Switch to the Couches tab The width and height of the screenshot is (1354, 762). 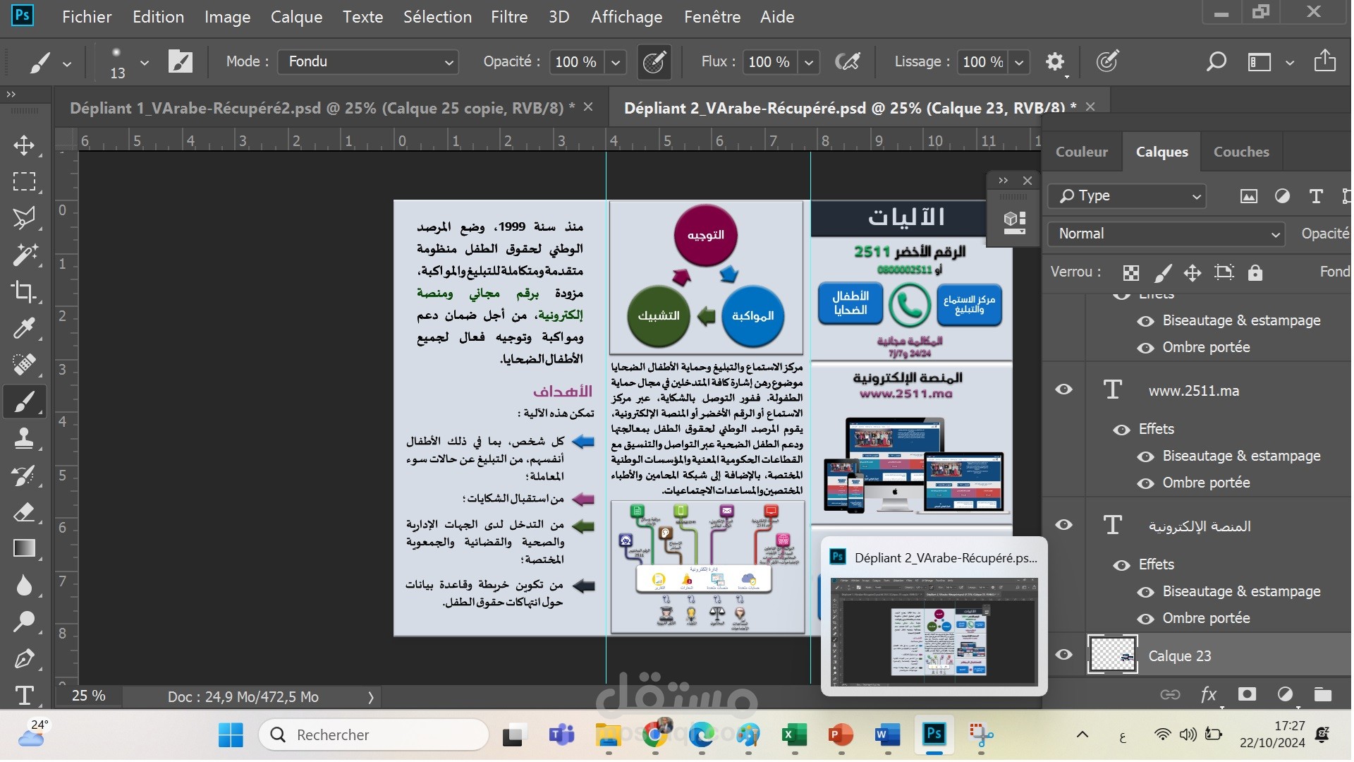[1241, 152]
